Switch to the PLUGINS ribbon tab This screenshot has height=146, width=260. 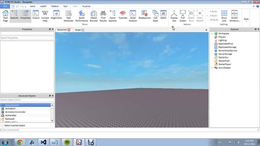86,6
